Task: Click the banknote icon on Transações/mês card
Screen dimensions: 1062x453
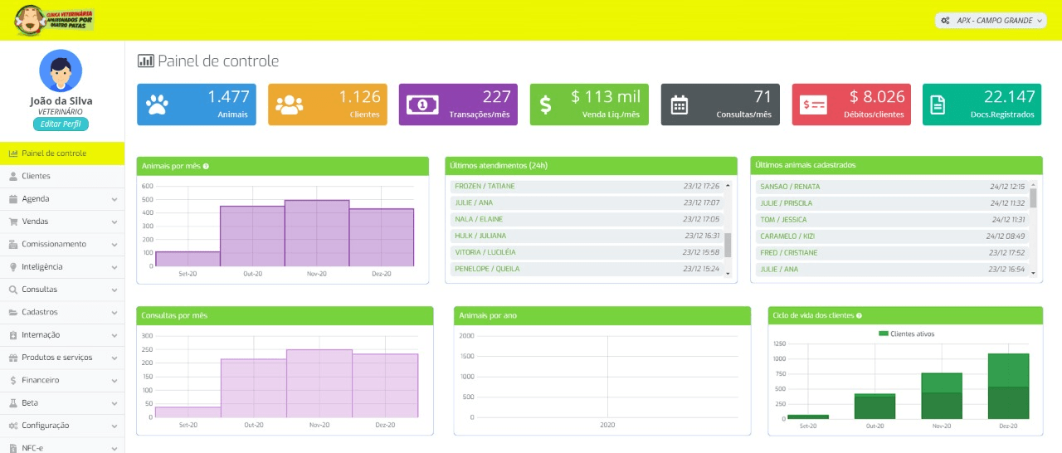Action: coord(421,105)
